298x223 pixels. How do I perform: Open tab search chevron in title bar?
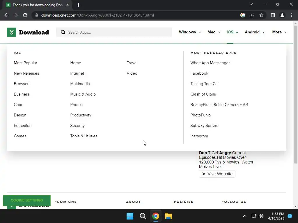click(x=251, y=4)
